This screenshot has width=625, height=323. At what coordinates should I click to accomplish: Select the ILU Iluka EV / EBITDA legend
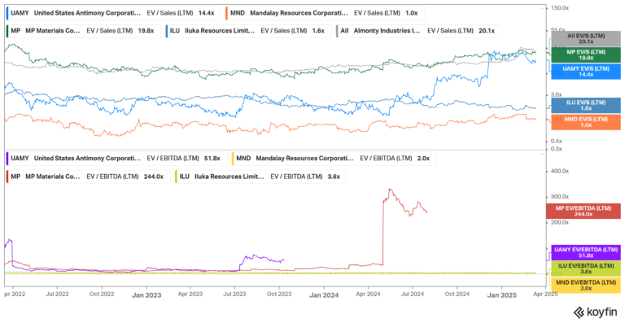pos(260,177)
